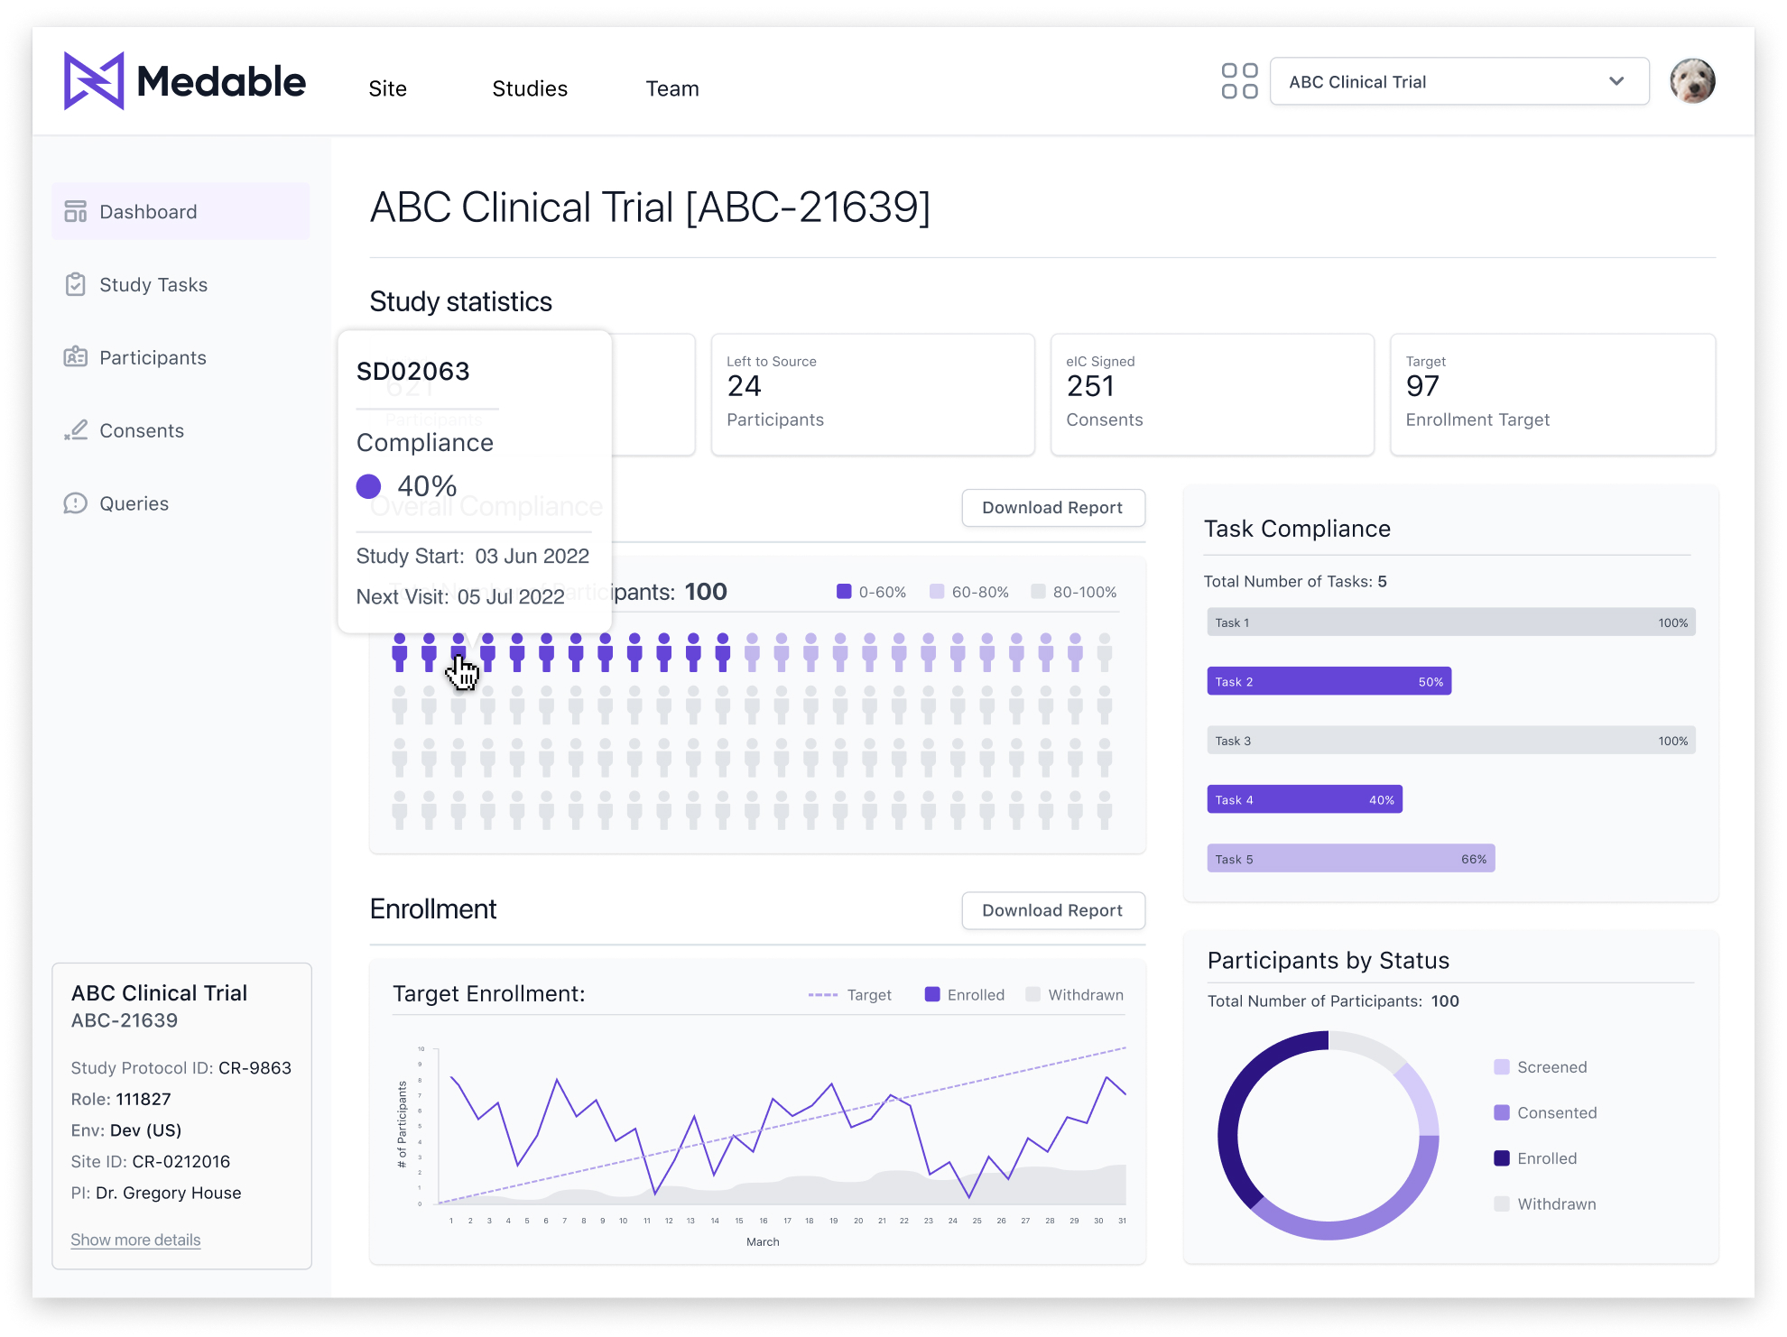Toggle the Withdrawn legend in Enrollment chart
Screen dimensions: 1787x1337
click(1075, 994)
